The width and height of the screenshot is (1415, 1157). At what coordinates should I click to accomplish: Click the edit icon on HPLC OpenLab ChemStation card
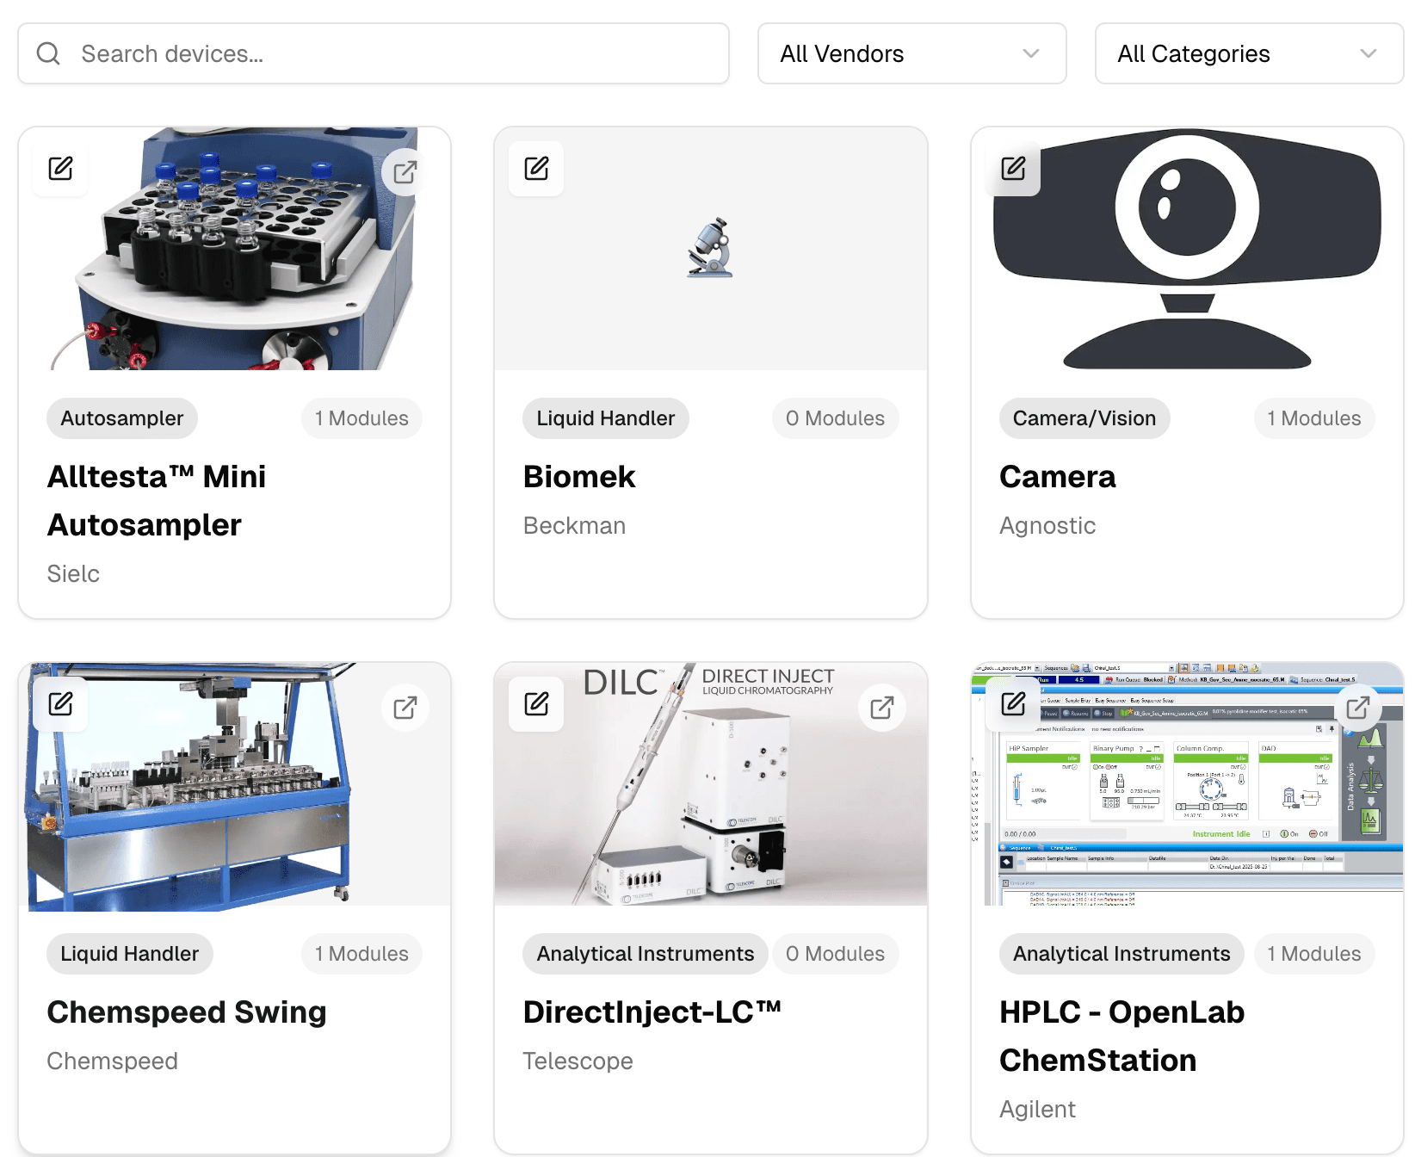point(1013,704)
